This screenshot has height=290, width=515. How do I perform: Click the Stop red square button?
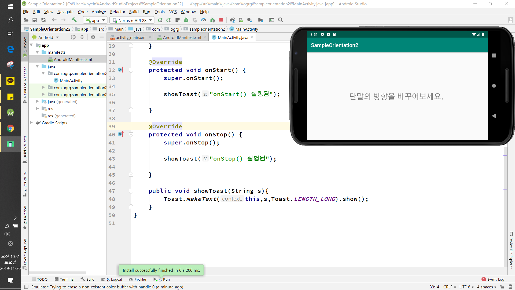pos(221,20)
